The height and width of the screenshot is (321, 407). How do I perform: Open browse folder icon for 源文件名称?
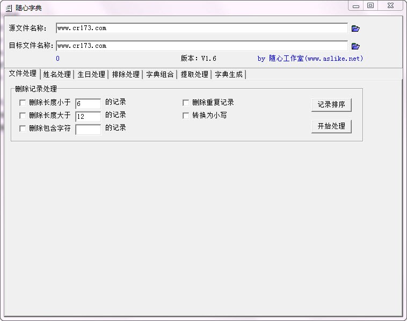pyautogui.click(x=355, y=28)
